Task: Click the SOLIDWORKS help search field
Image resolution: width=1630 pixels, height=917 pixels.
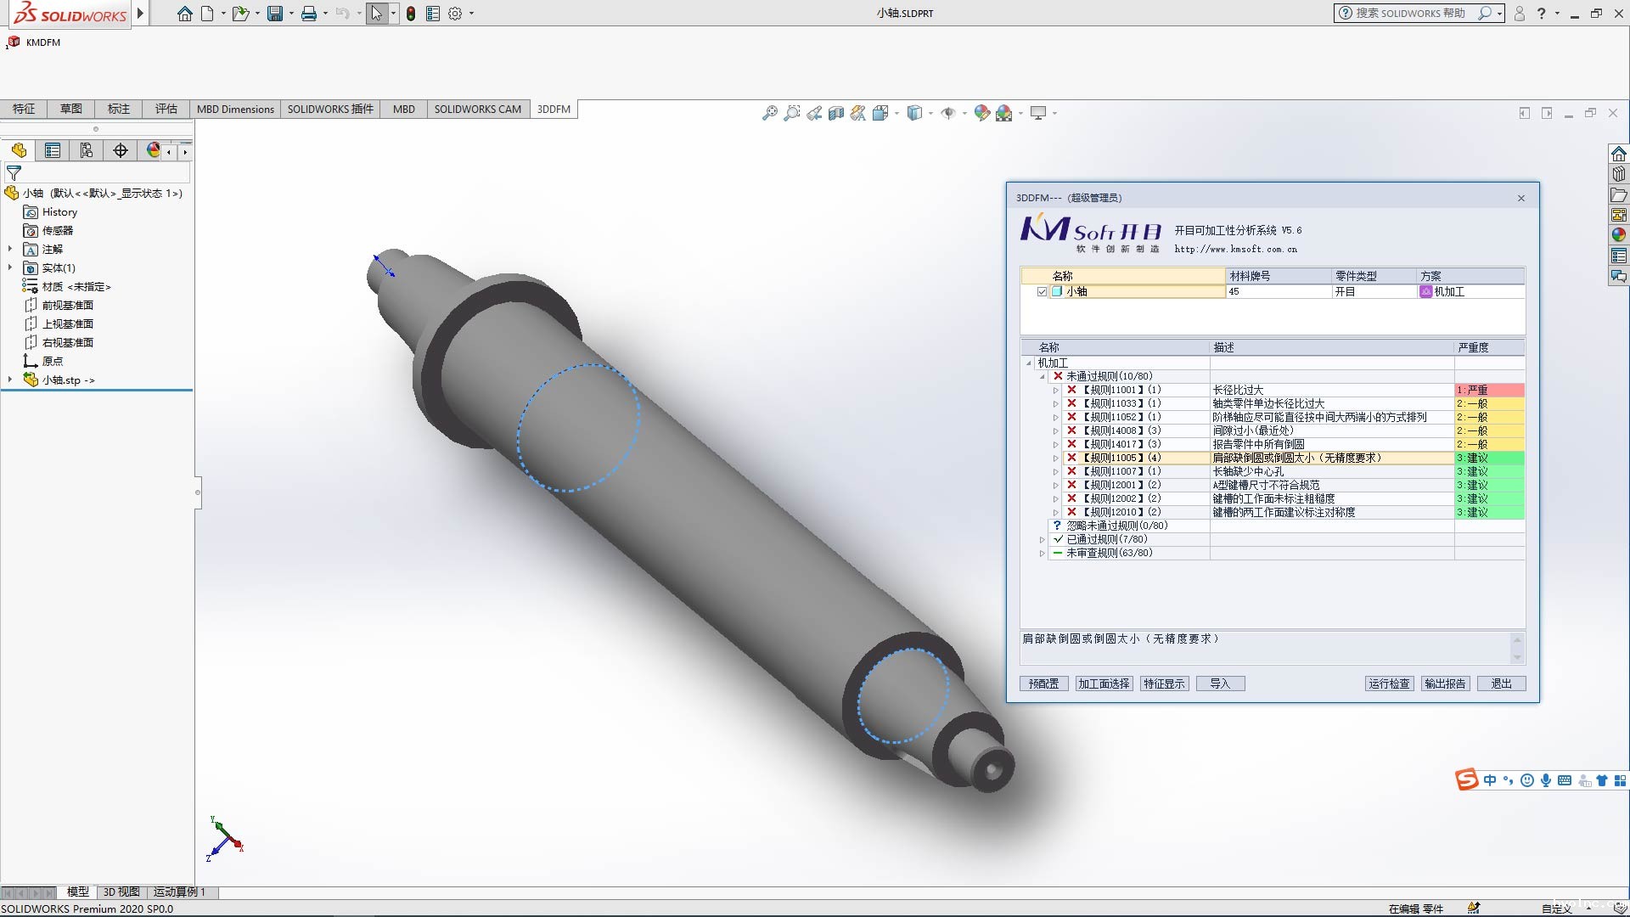Action: coord(1409,14)
